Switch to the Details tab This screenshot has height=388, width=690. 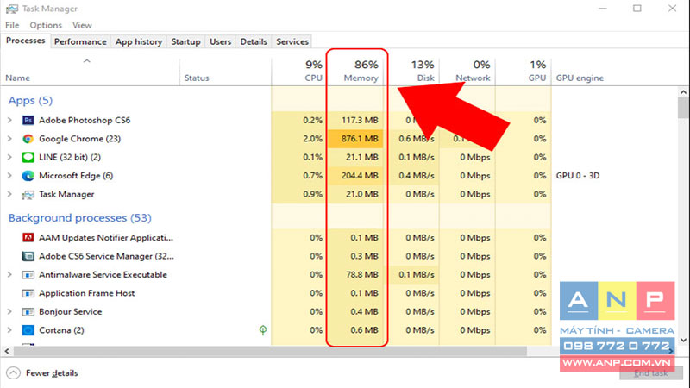pyautogui.click(x=254, y=41)
